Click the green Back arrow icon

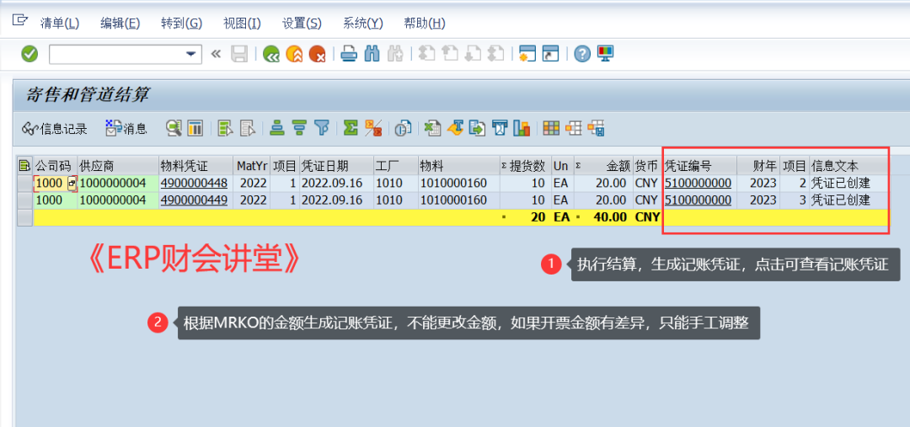point(271,54)
